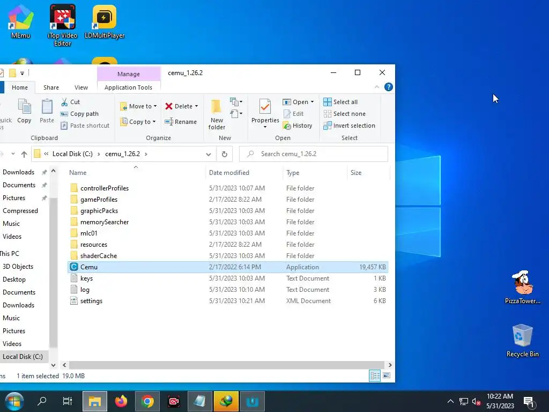Viewport: 549px width, 412px height.
Task: Click the horizontal scrollbar of file list
Action: click(x=227, y=365)
